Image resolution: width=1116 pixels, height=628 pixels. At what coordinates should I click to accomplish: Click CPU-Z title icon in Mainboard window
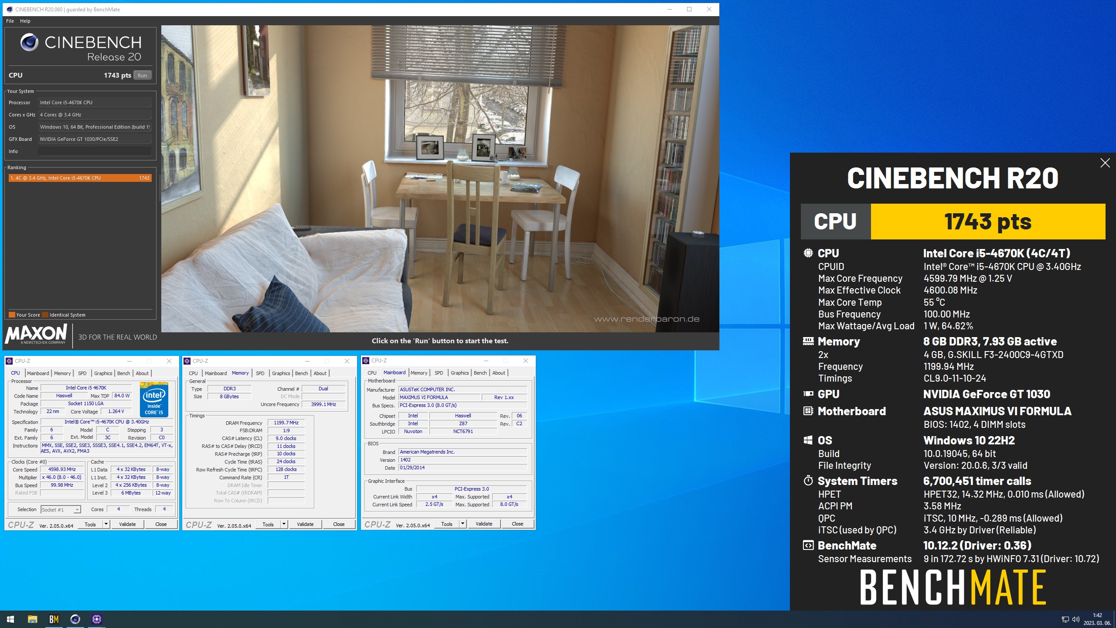click(366, 360)
